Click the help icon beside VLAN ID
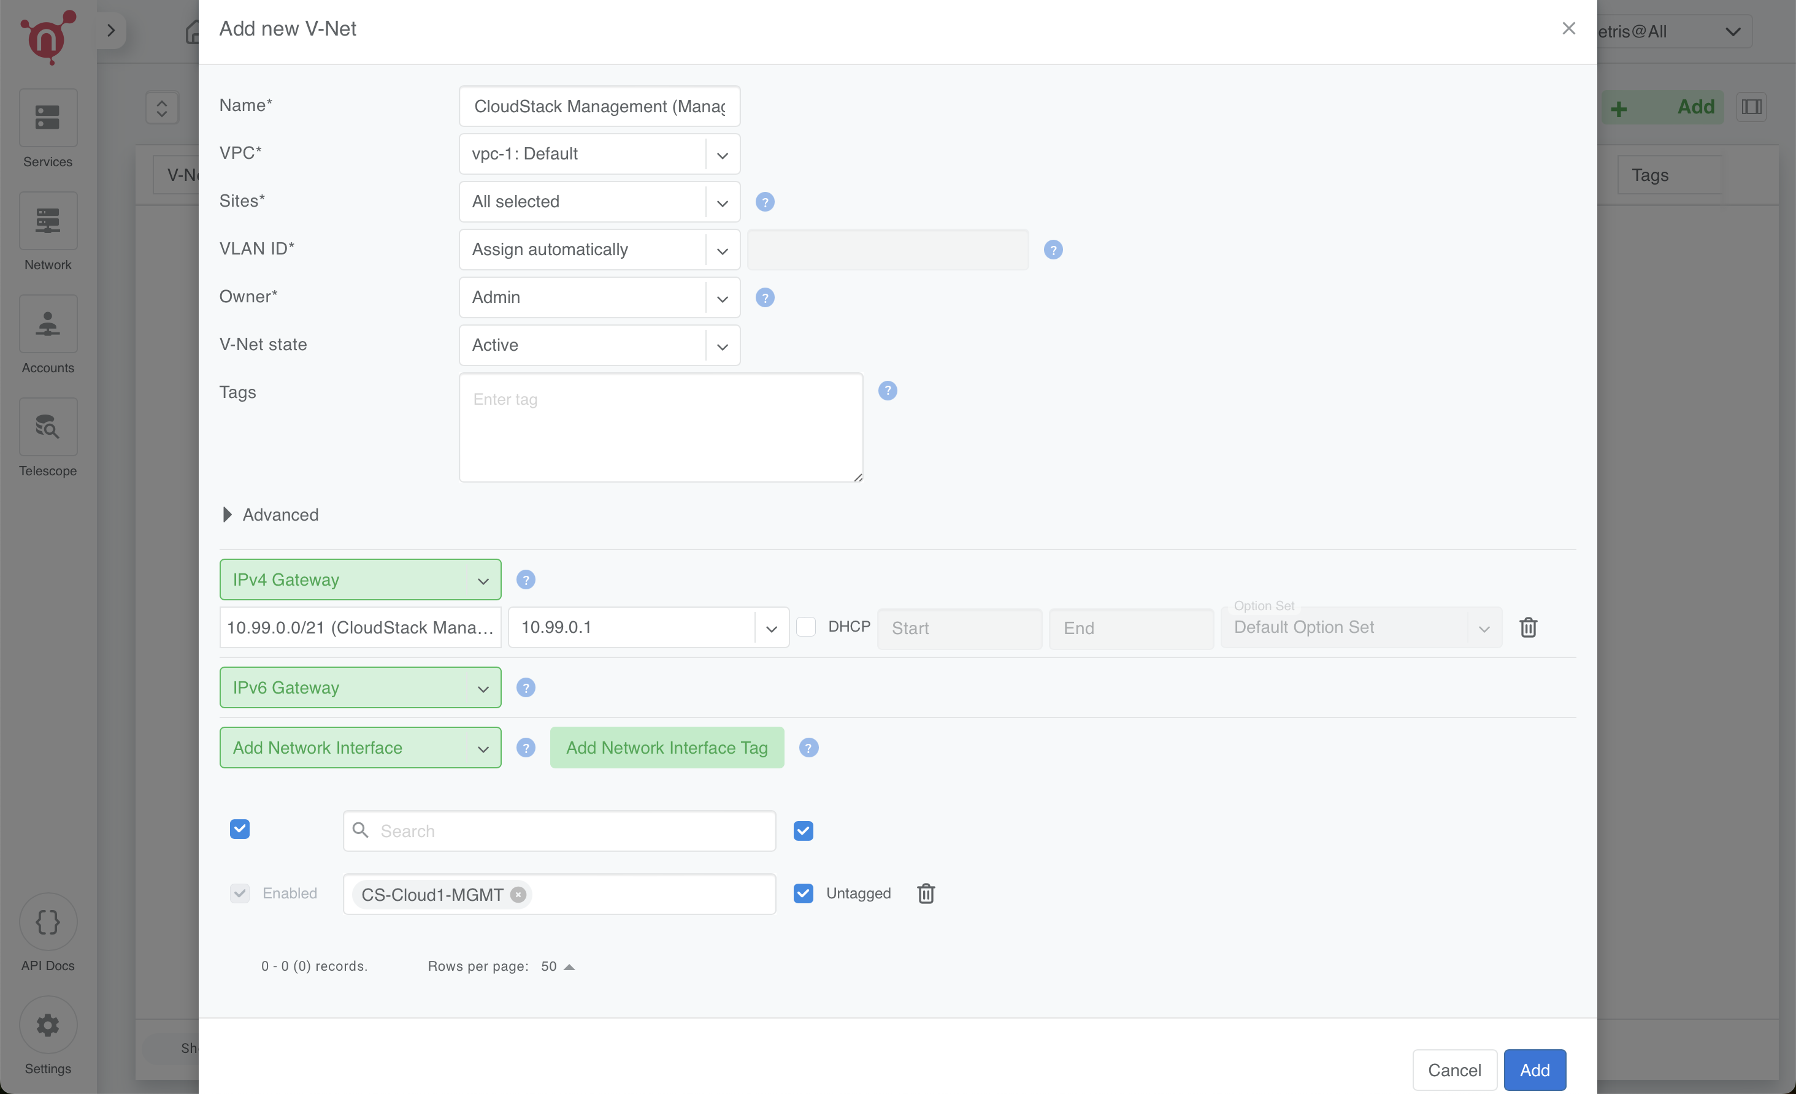Viewport: 1796px width, 1094px height. tap(1053, 250)
